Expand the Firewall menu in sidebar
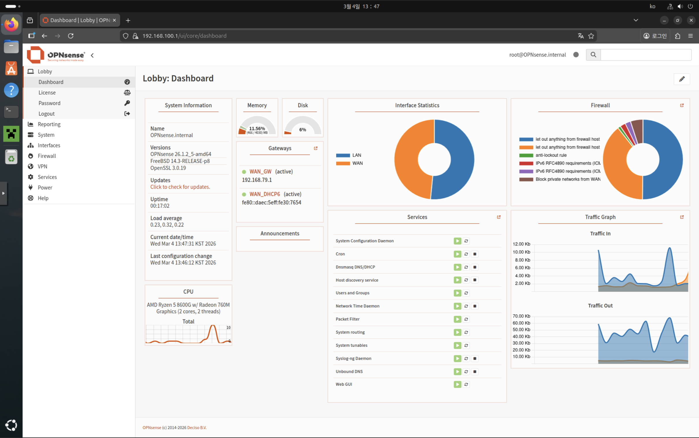699x438 pixels. [47, 156]
